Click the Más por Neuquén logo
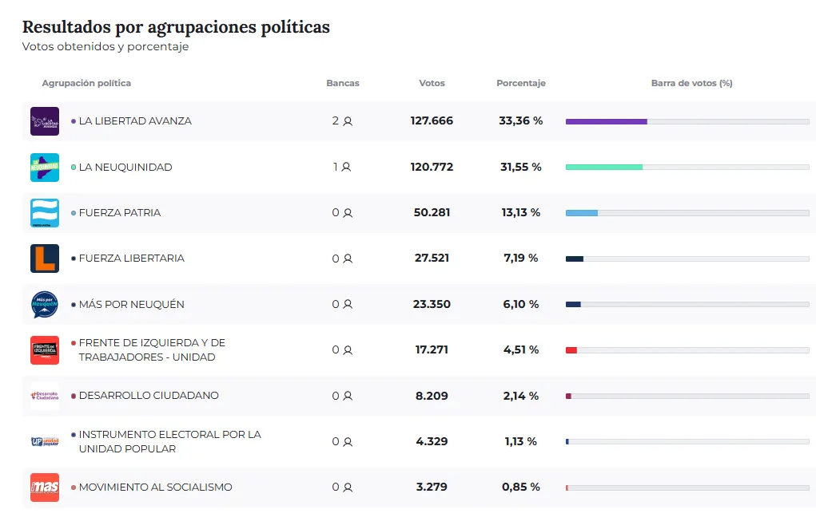Viewport: 816px width, 525px height. (x=45, y=305)
